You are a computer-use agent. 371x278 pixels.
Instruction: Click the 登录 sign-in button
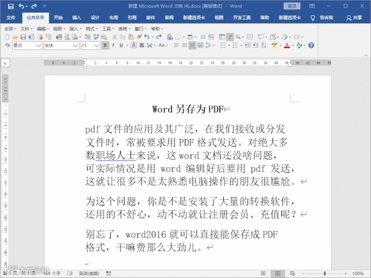[x=292, y=6]
